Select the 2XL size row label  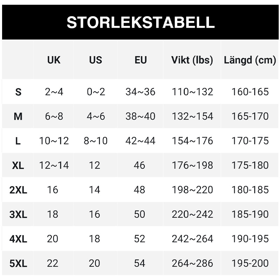click(x=18, y=190)
